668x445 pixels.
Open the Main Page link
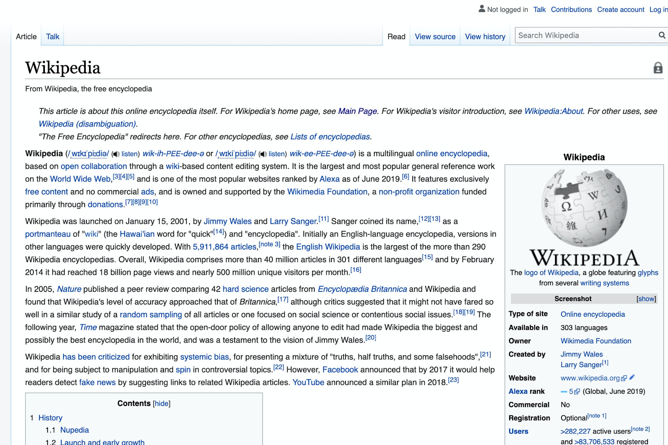point(357,111)
